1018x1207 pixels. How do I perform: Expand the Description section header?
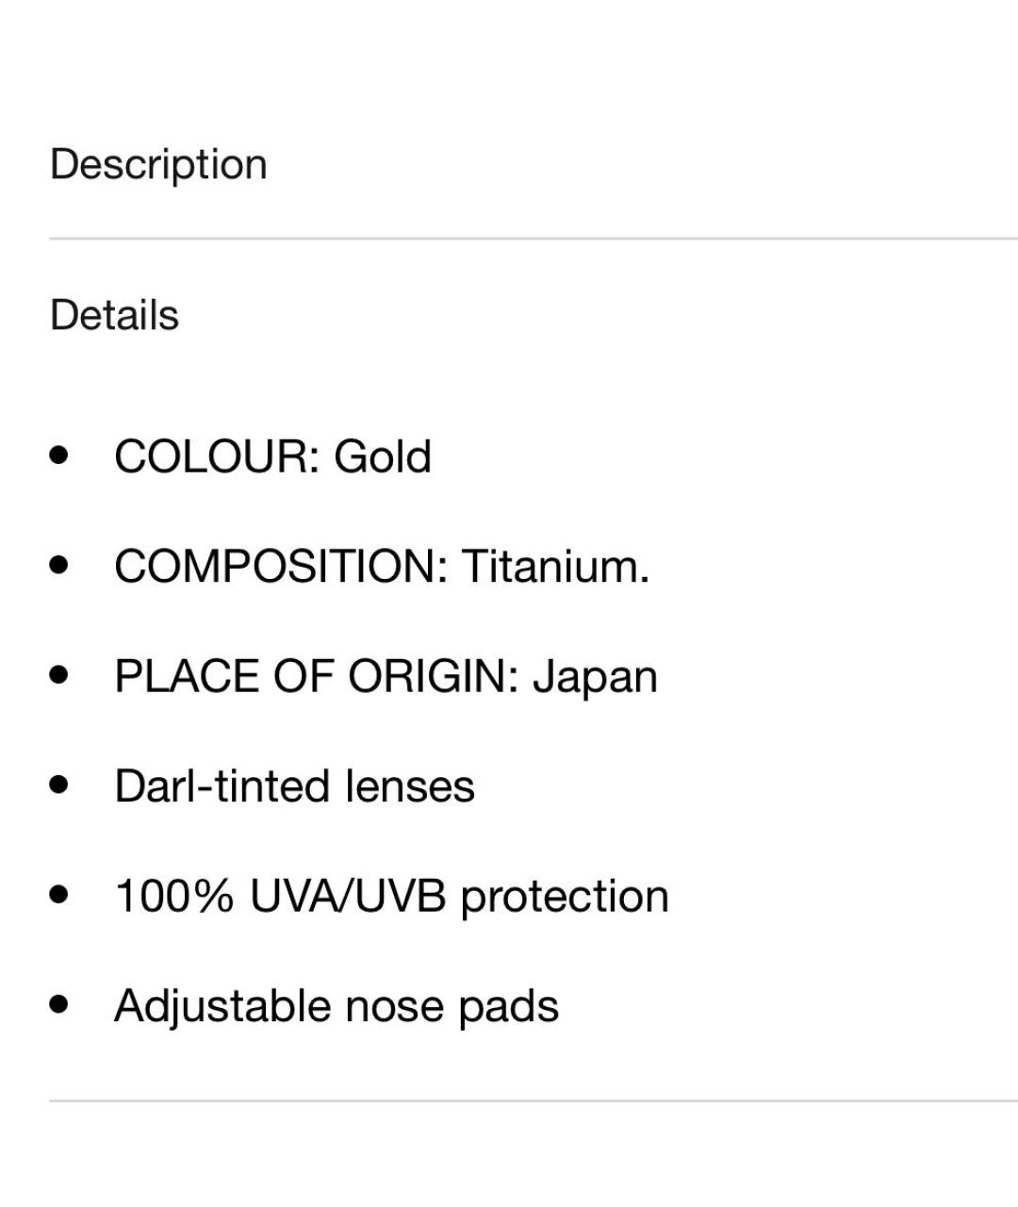pyautogui.click(x=158, y=164)
